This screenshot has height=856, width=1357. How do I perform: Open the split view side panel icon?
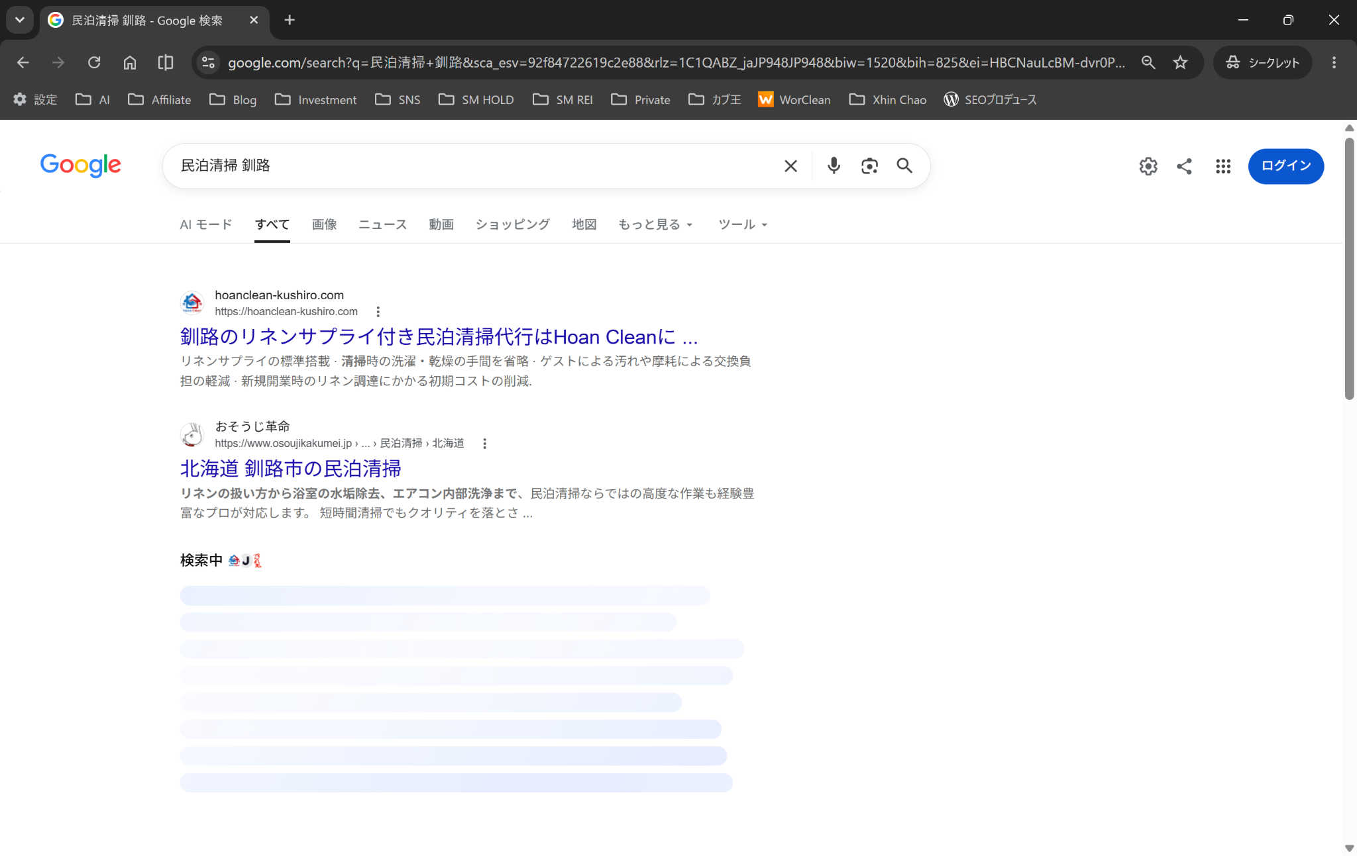tap(166, 62)
